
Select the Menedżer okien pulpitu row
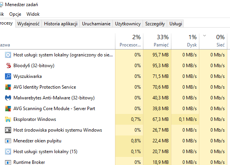(x=113, y=141)
